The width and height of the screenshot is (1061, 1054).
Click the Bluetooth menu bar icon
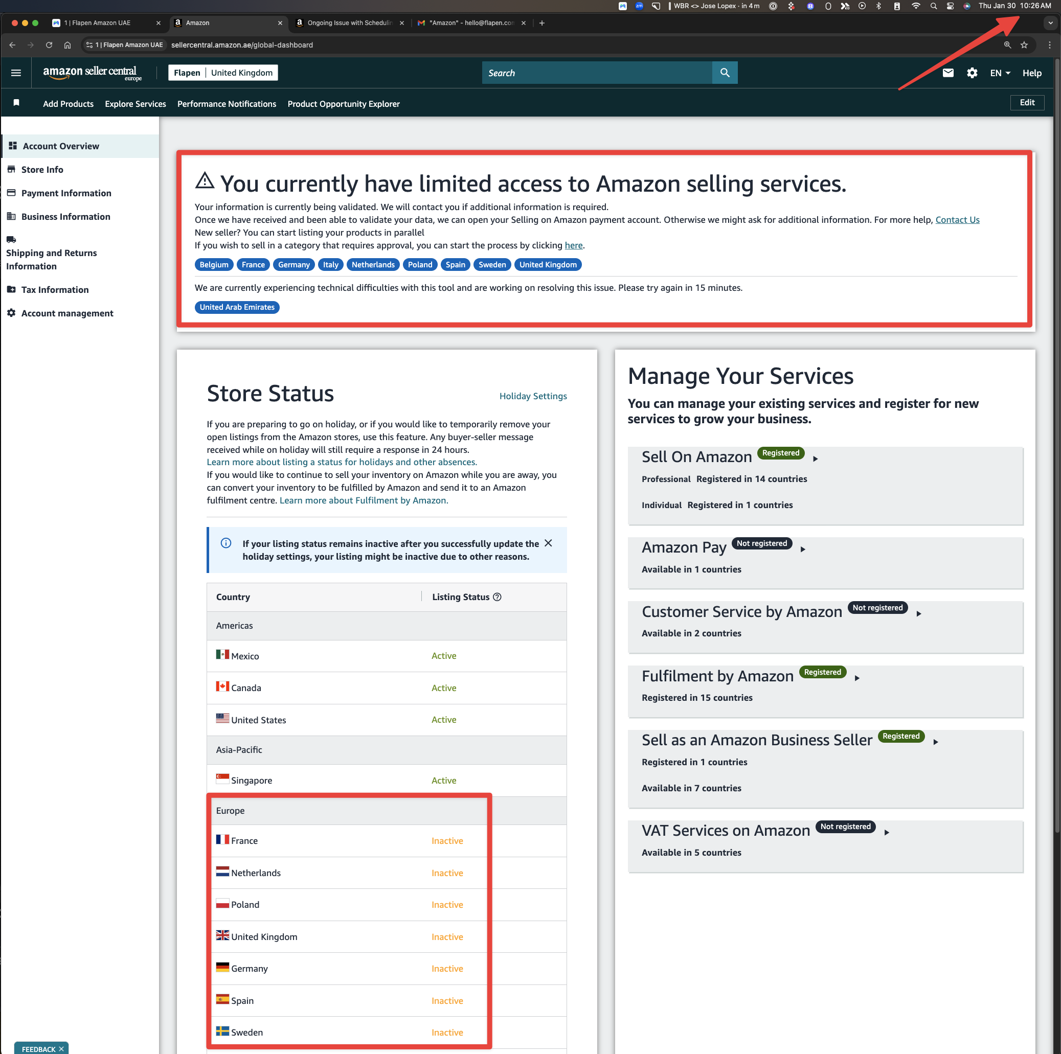[x=878, y=6]
